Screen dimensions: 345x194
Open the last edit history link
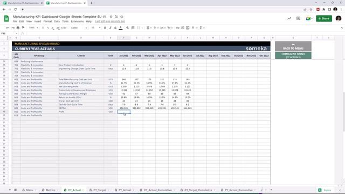(110, 22)
